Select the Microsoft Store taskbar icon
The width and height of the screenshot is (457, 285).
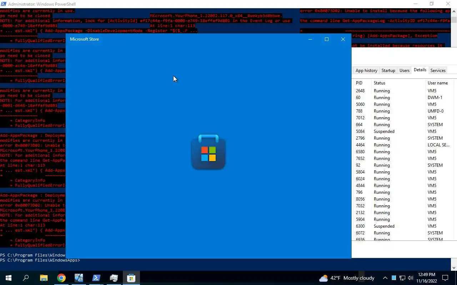coord(131,278)
